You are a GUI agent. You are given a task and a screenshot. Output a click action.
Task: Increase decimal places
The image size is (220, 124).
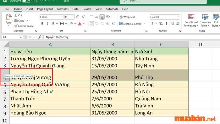[x=172, y=24]
